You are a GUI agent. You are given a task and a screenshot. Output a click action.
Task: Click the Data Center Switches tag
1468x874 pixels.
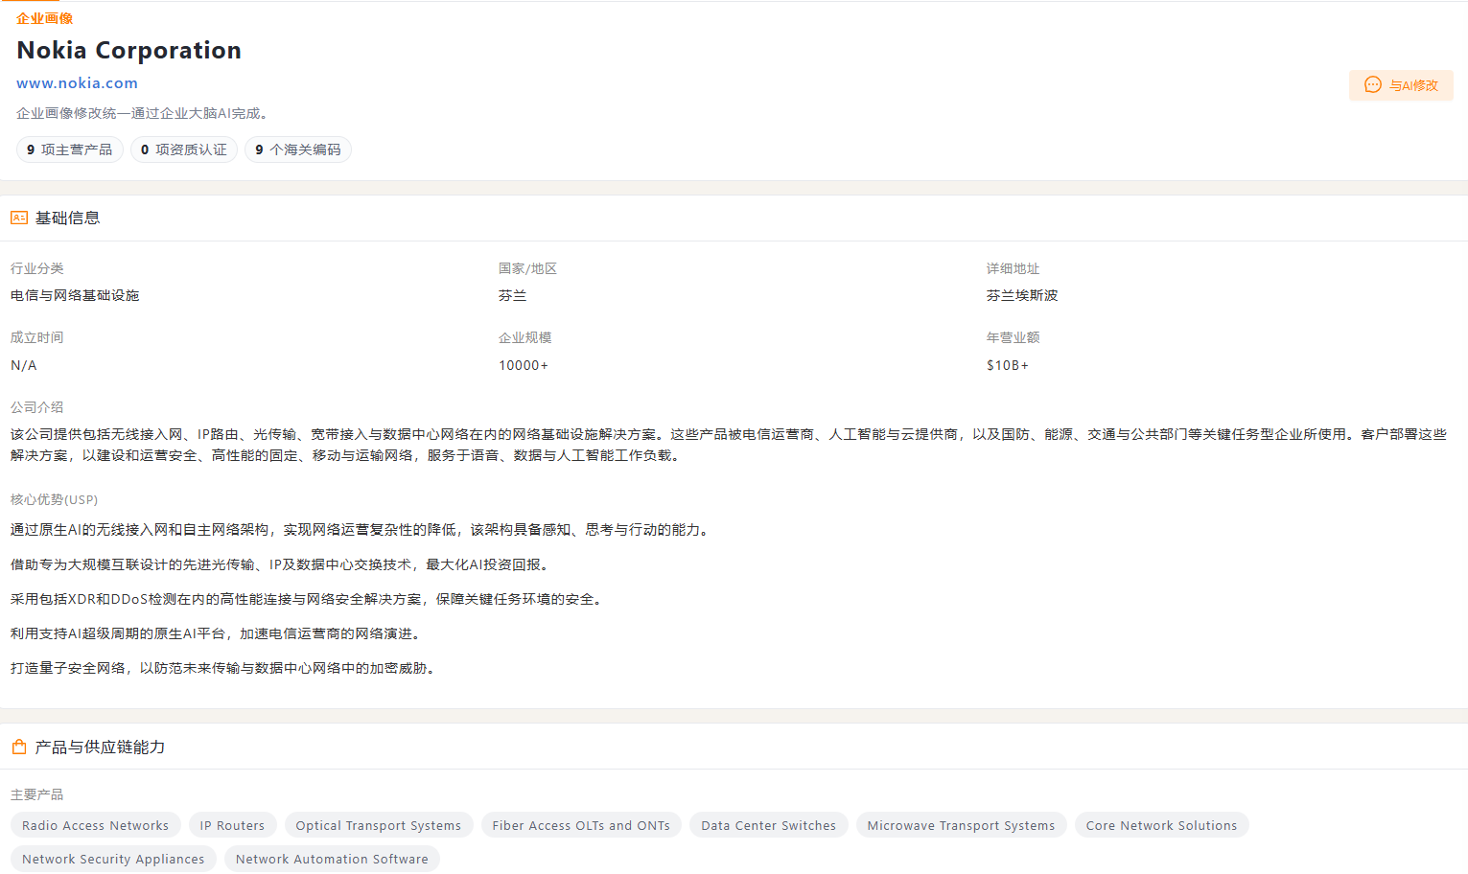pos(769,825)
